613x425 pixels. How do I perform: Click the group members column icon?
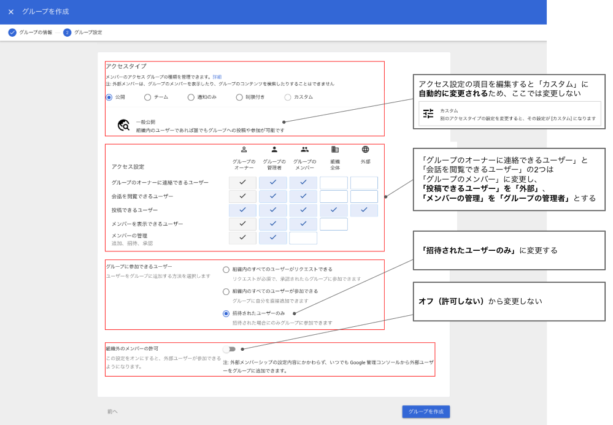tap(304, 149)
